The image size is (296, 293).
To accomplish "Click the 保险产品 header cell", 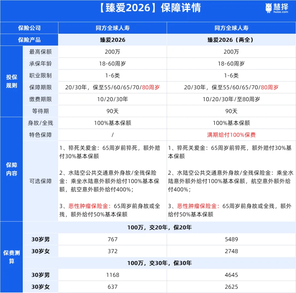I will [x=29, y=40].
